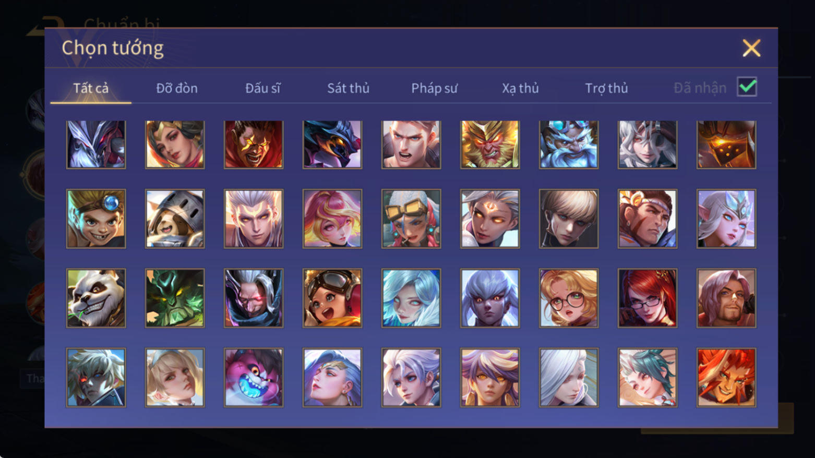Toggle the Đã nhận checkbox
Screen dimensions: 815x458
point(747,87)
